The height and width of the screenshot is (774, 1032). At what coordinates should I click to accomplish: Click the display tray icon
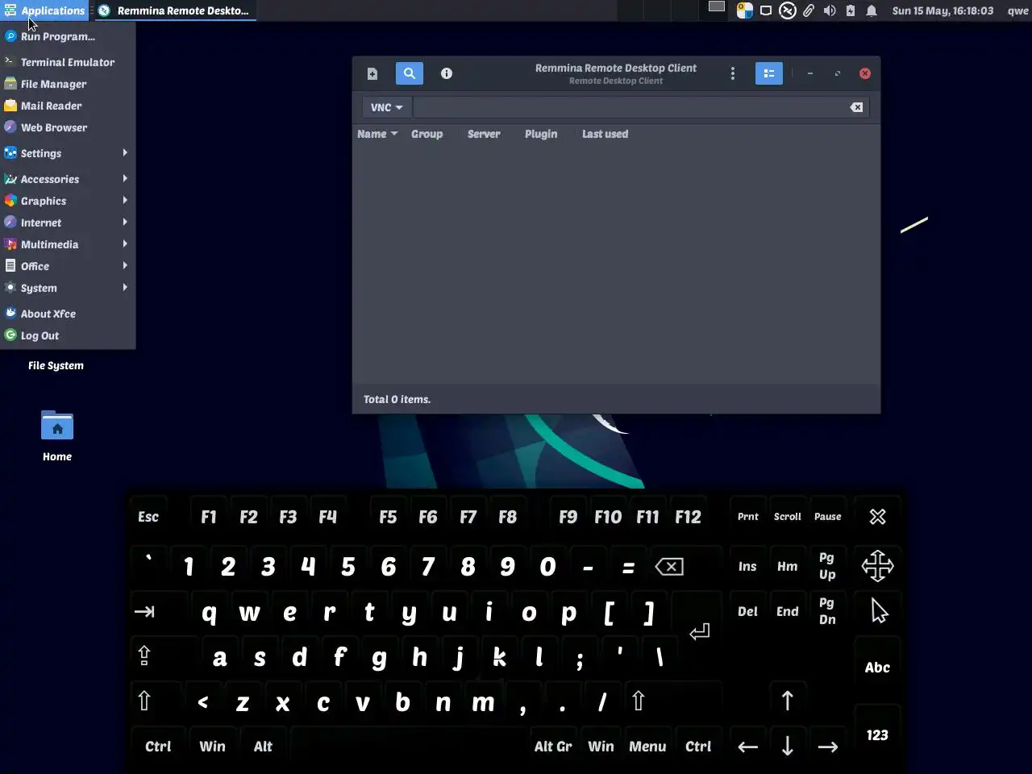tap(766, 10)
